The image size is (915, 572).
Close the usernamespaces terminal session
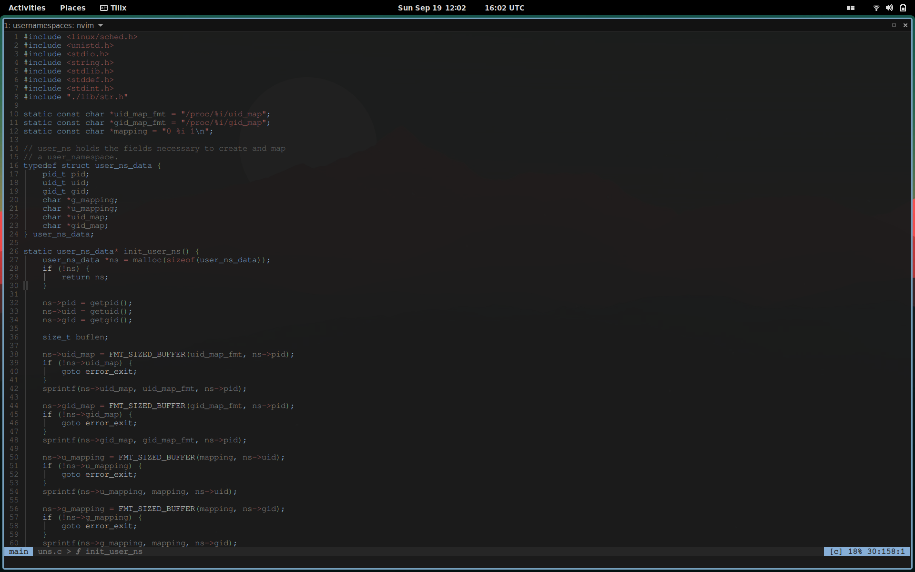coord(905,25)
